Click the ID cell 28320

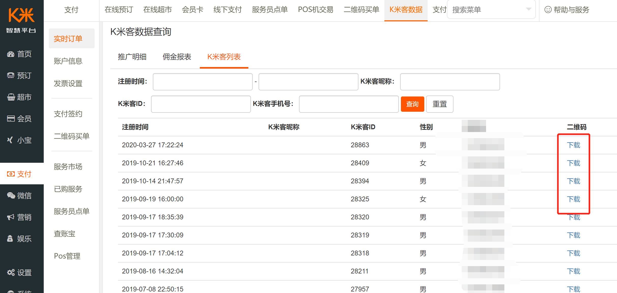point(360,217)
